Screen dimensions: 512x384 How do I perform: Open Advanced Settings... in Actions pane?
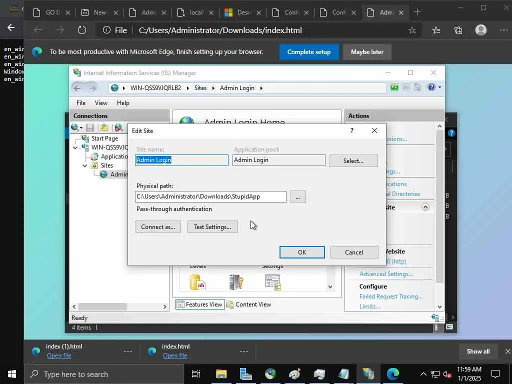coord(386,274)
